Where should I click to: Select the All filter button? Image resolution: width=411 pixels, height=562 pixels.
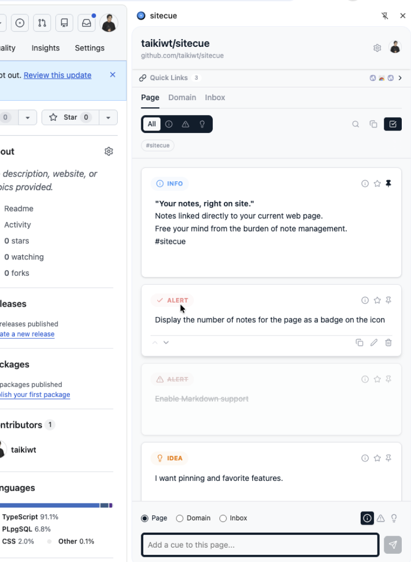point(152,124)
